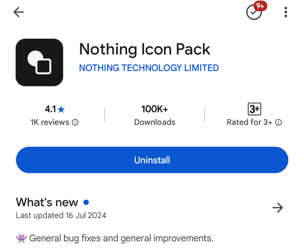
Task: Tap the 1K reviews label
Action: tap(50, 122)
